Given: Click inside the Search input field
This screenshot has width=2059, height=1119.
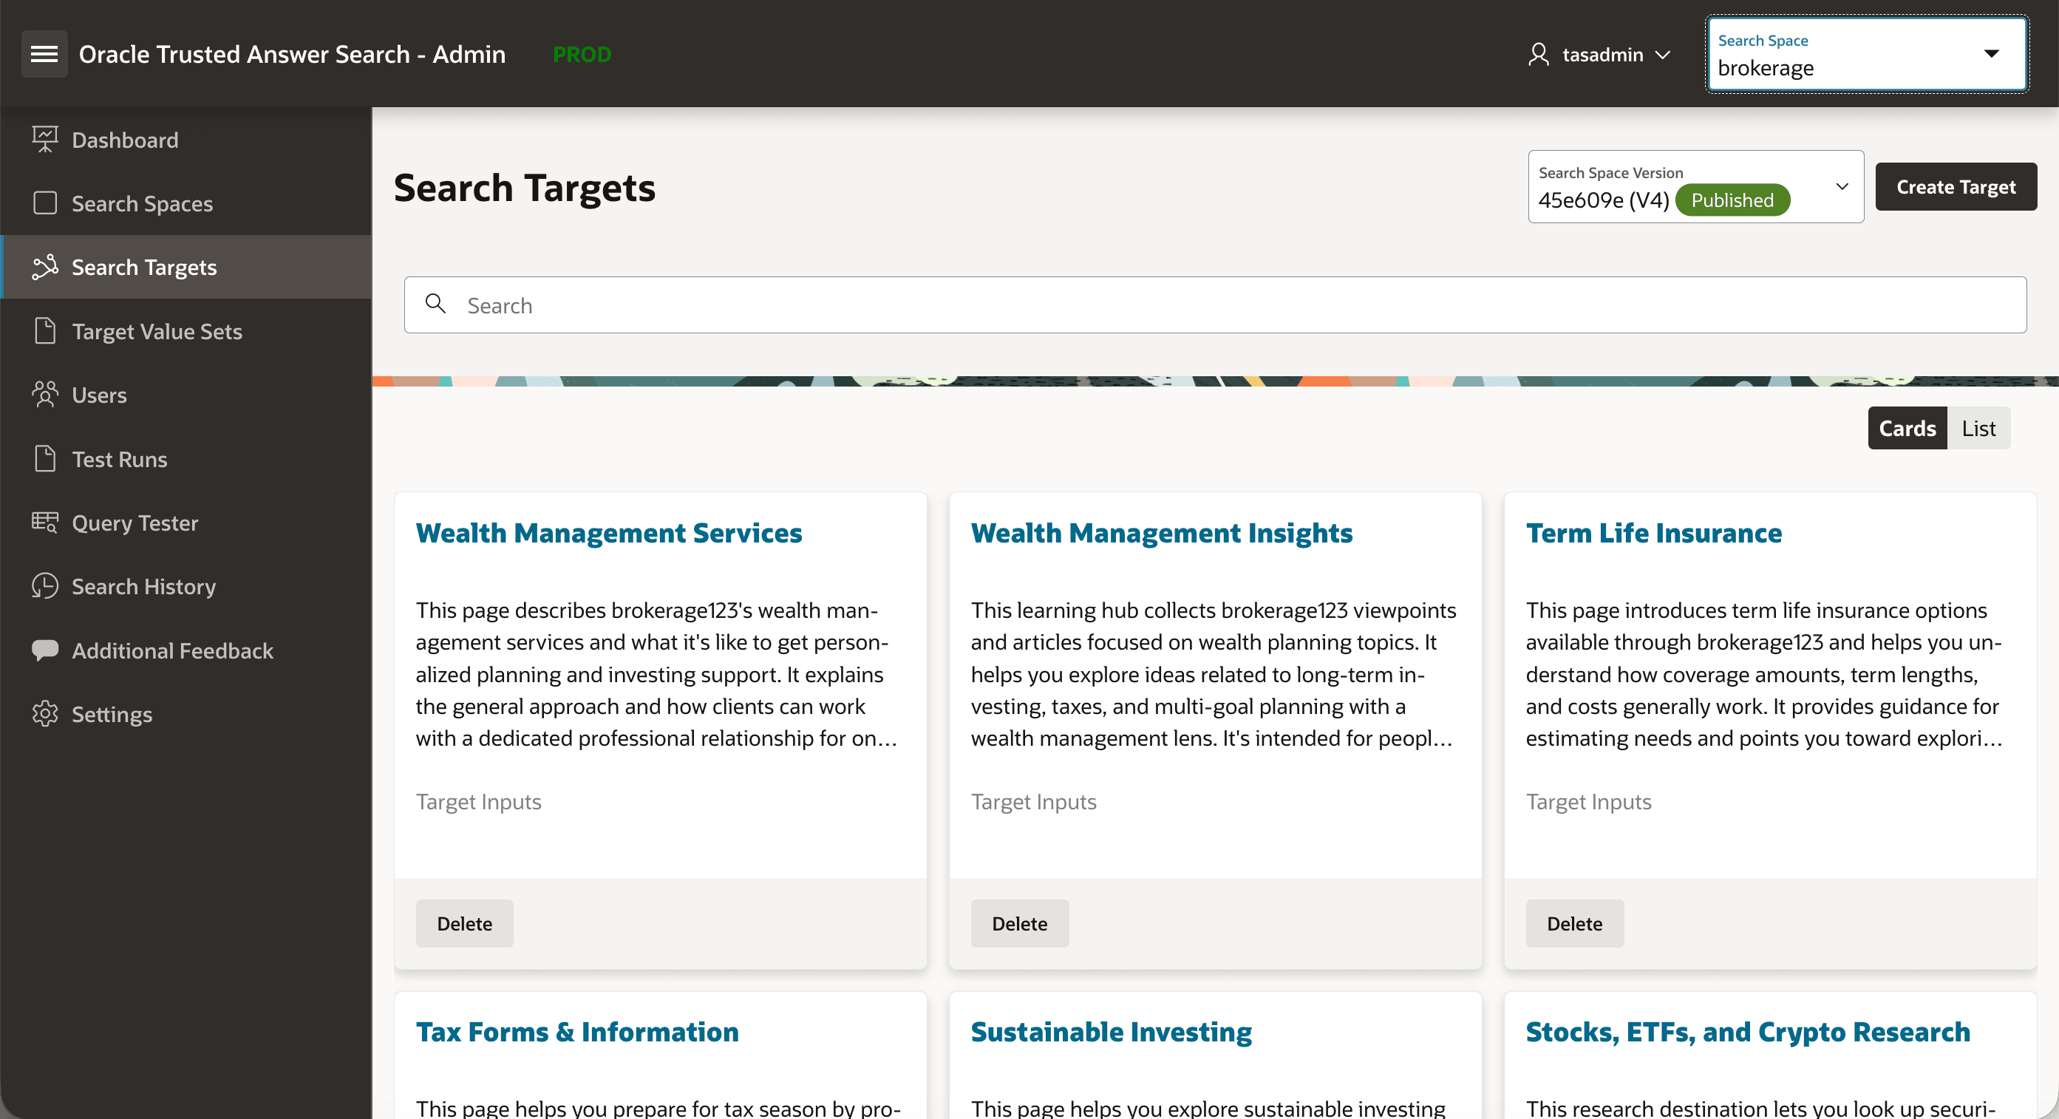Looking at the screenshot, I should [x=959, y=305].
